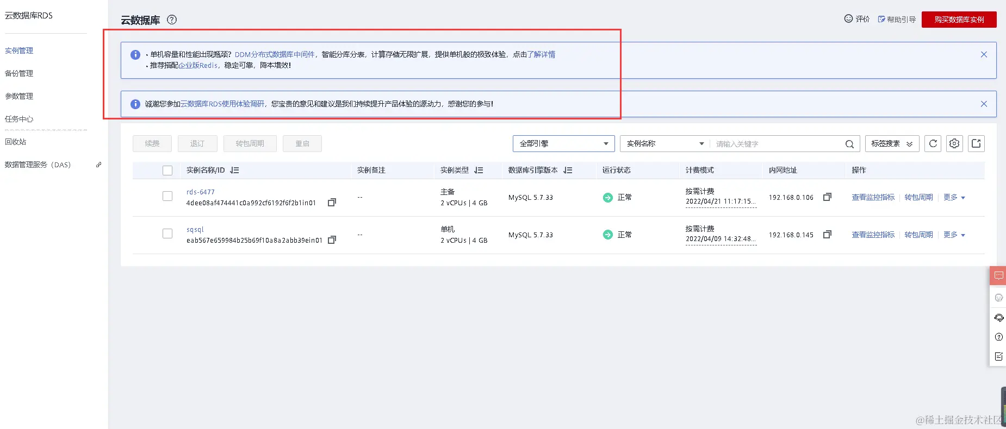Expand 更多 menu for sqsql
This screenshot has height=429, width=1006.
tap(954, 235)
